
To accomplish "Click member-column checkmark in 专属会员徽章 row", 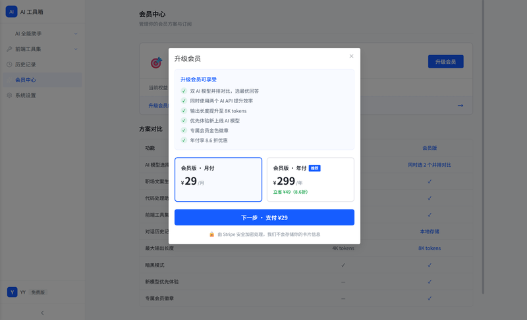I will click(x=430, y=298).
